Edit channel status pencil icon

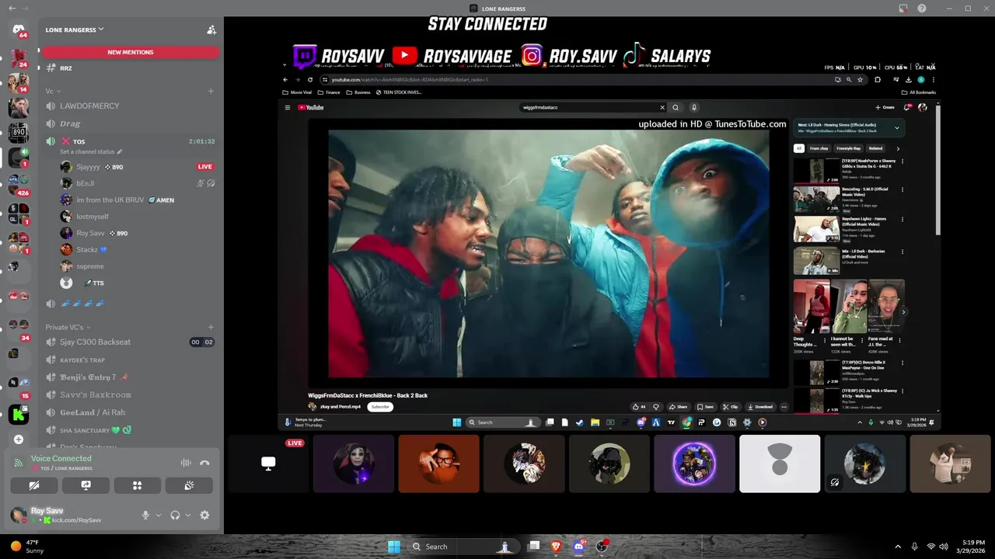[120, 152]
